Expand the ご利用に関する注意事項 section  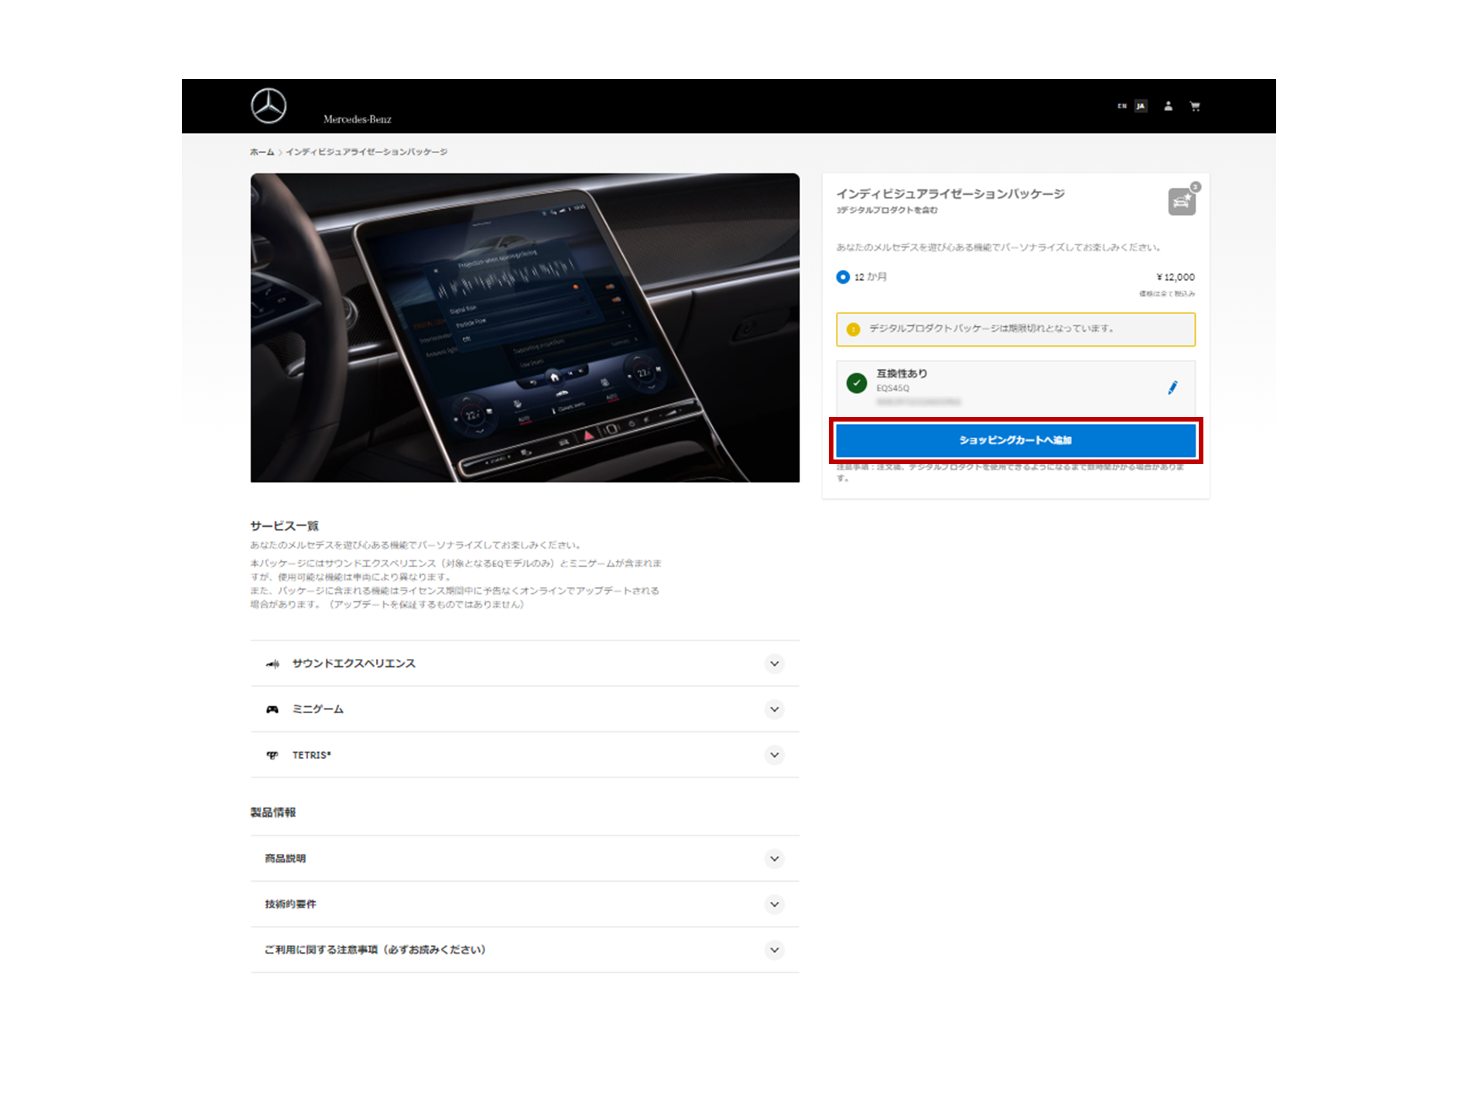click(774, 950)
